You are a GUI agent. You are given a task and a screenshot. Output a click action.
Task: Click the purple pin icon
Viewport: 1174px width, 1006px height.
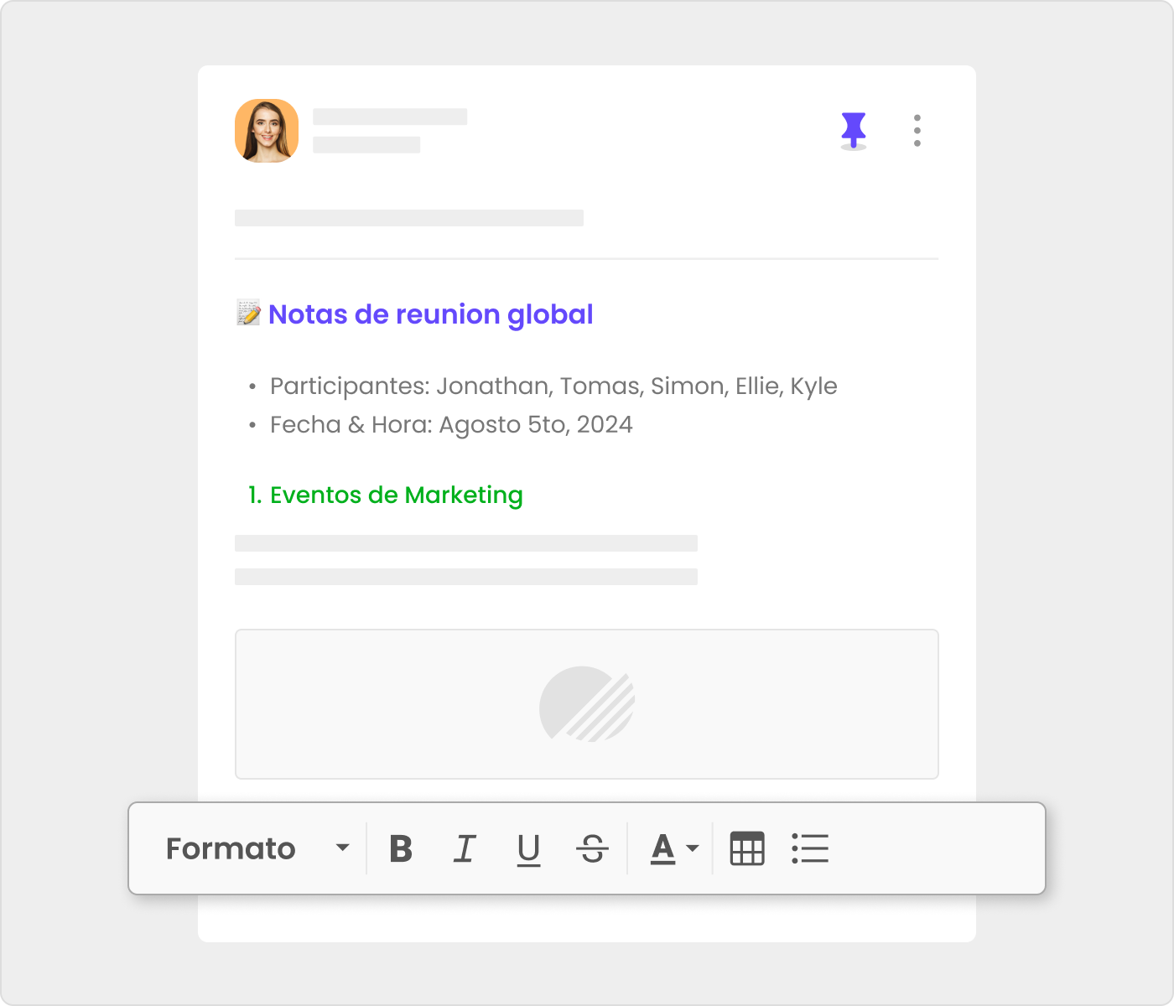pyautogui.click(x=853, y=130)
